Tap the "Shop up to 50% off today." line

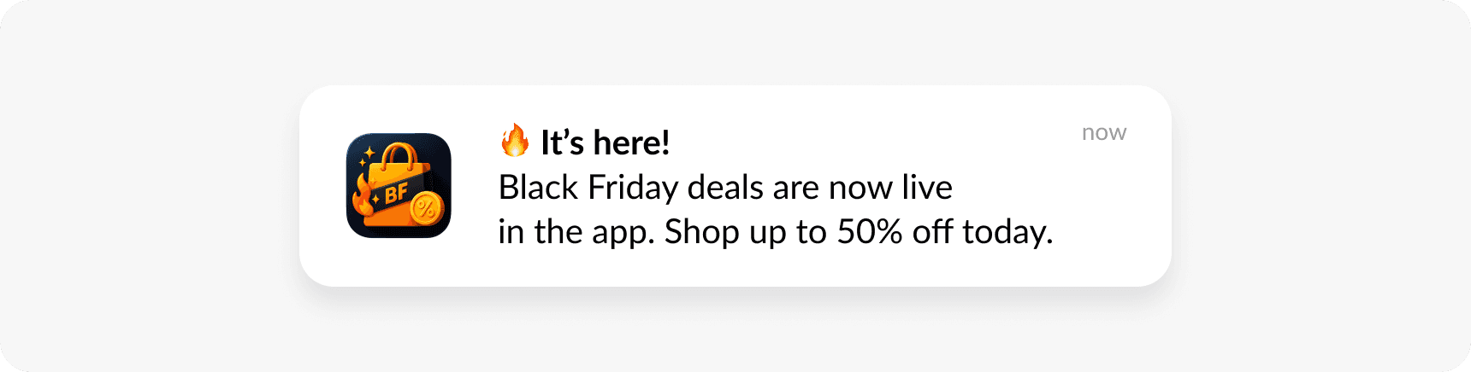[858, 232]
